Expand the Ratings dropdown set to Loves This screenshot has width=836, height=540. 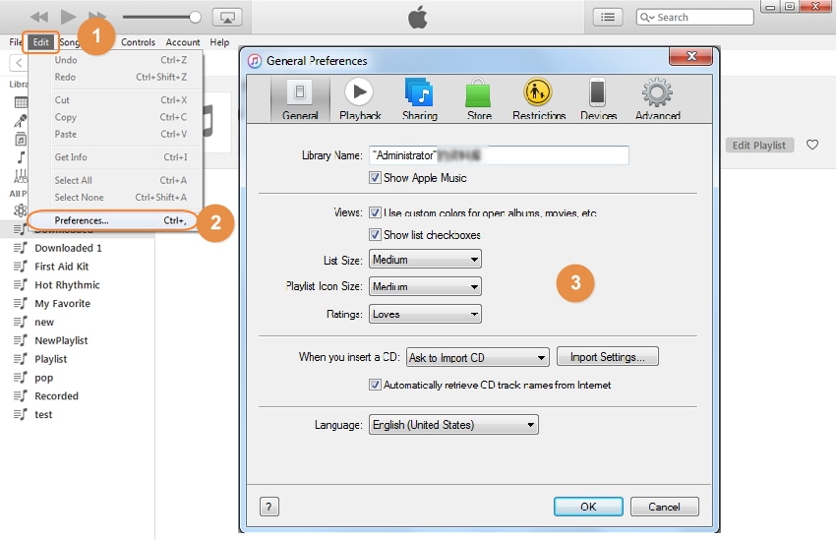coord(425,314)
